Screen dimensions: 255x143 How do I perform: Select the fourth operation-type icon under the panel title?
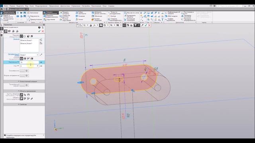17,31
